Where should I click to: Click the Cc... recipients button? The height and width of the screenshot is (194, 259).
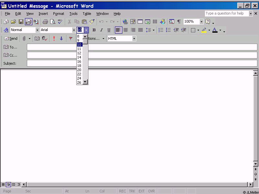click(10, 55)
